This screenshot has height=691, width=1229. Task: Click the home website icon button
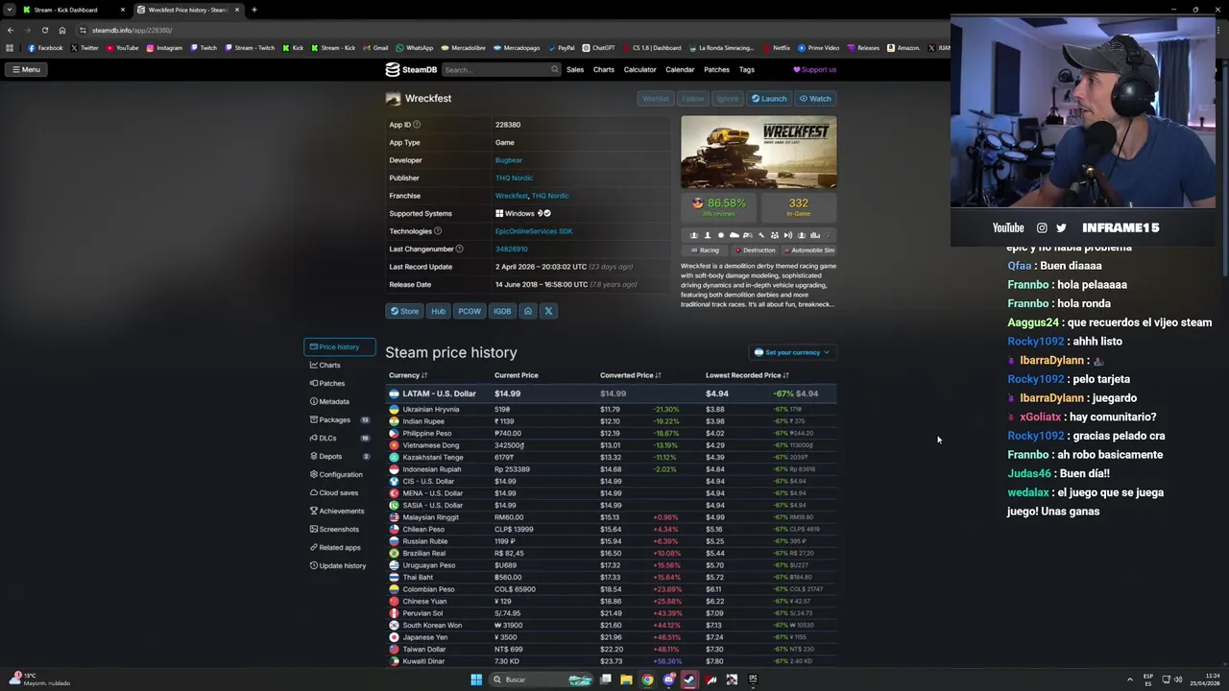click(x=527, y=311)
